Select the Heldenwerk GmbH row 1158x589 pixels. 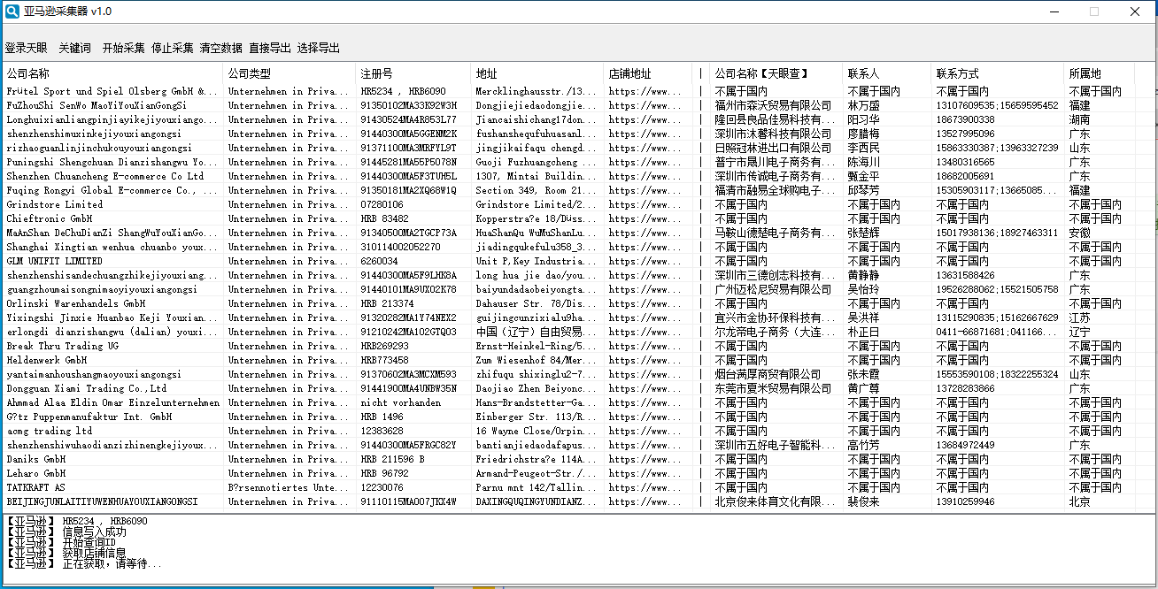569,360
